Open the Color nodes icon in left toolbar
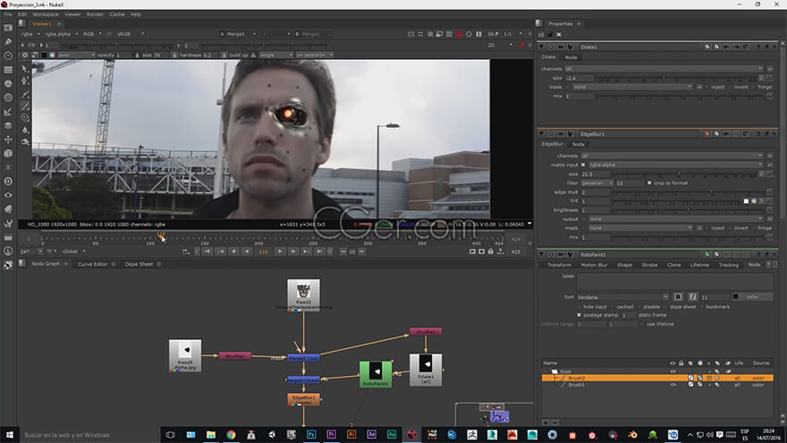The width and height of the screenshot is (787, 443). click(x=8, y=84)
